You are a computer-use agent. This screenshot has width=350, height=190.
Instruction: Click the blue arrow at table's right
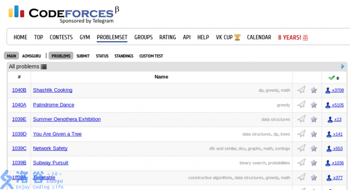click(343, 66)
